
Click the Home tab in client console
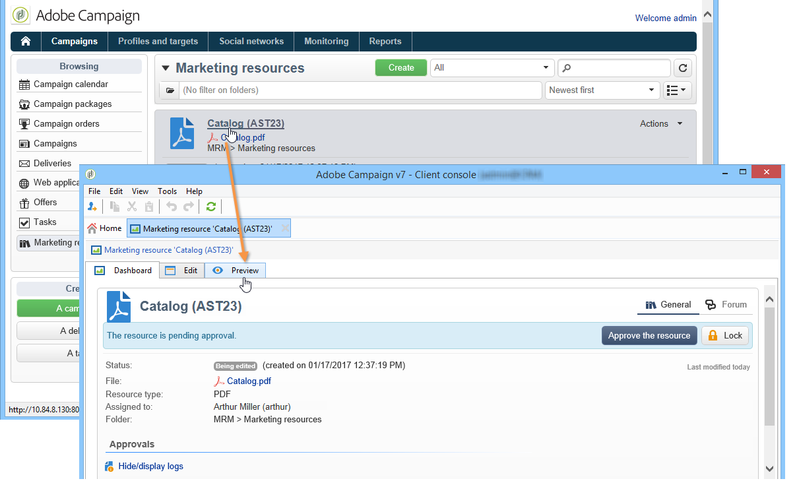pos(104,228)
